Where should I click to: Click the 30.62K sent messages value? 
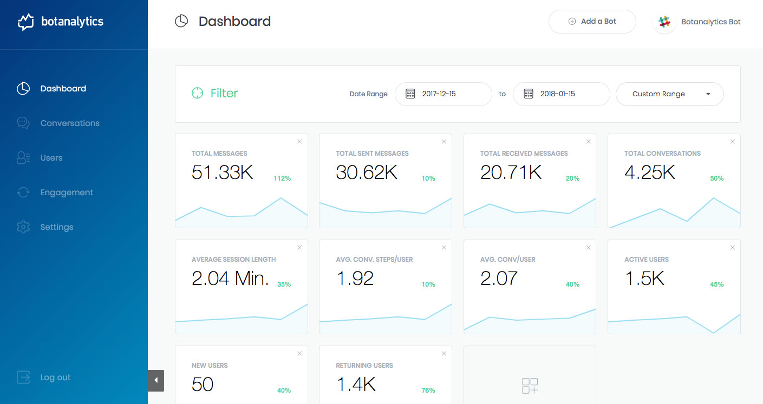pos(367,173)
